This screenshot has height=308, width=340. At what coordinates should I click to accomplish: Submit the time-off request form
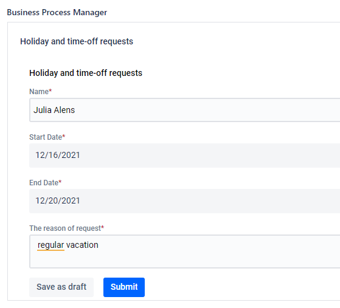click(x=124, y=287)
